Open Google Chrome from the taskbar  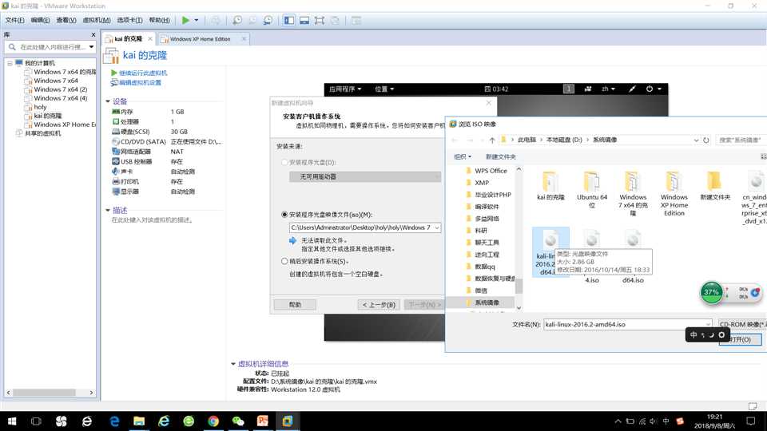pyautogui.click(x=213, y=421)
